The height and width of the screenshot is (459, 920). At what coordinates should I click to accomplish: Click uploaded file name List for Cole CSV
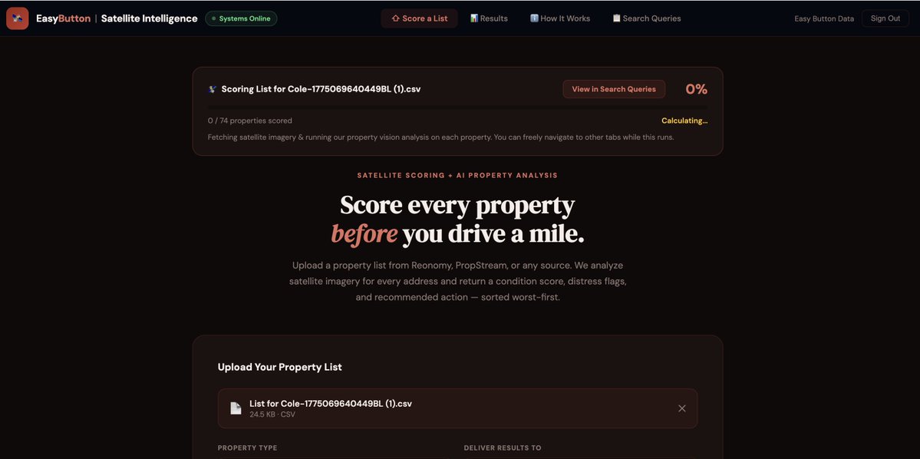[x=331, y=404]
